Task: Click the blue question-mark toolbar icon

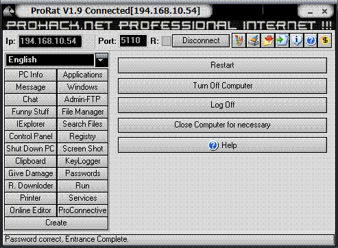Action: click(x=311, y=40)
